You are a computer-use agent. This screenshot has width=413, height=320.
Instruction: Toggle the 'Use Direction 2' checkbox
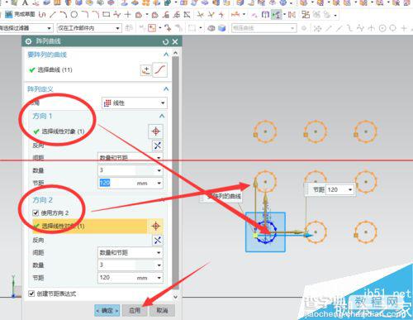(x=36, y=213)
